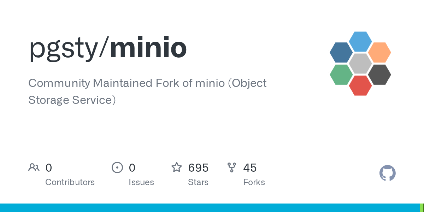The image size is (424, 212).
Task: Click the Stars star icon
Action: (177, 167)
